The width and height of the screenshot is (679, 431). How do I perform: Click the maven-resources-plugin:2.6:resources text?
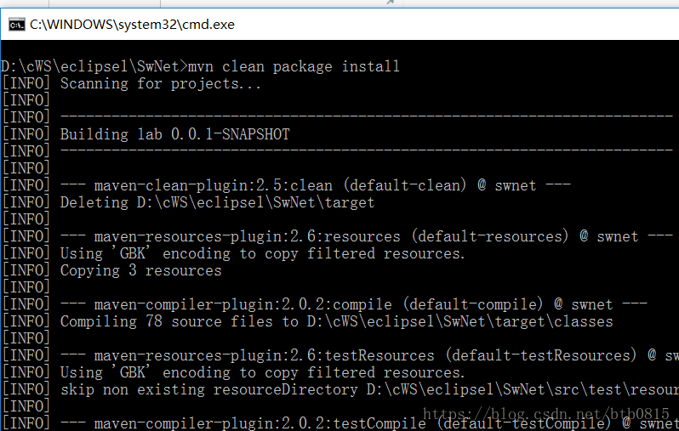point(248,236)
